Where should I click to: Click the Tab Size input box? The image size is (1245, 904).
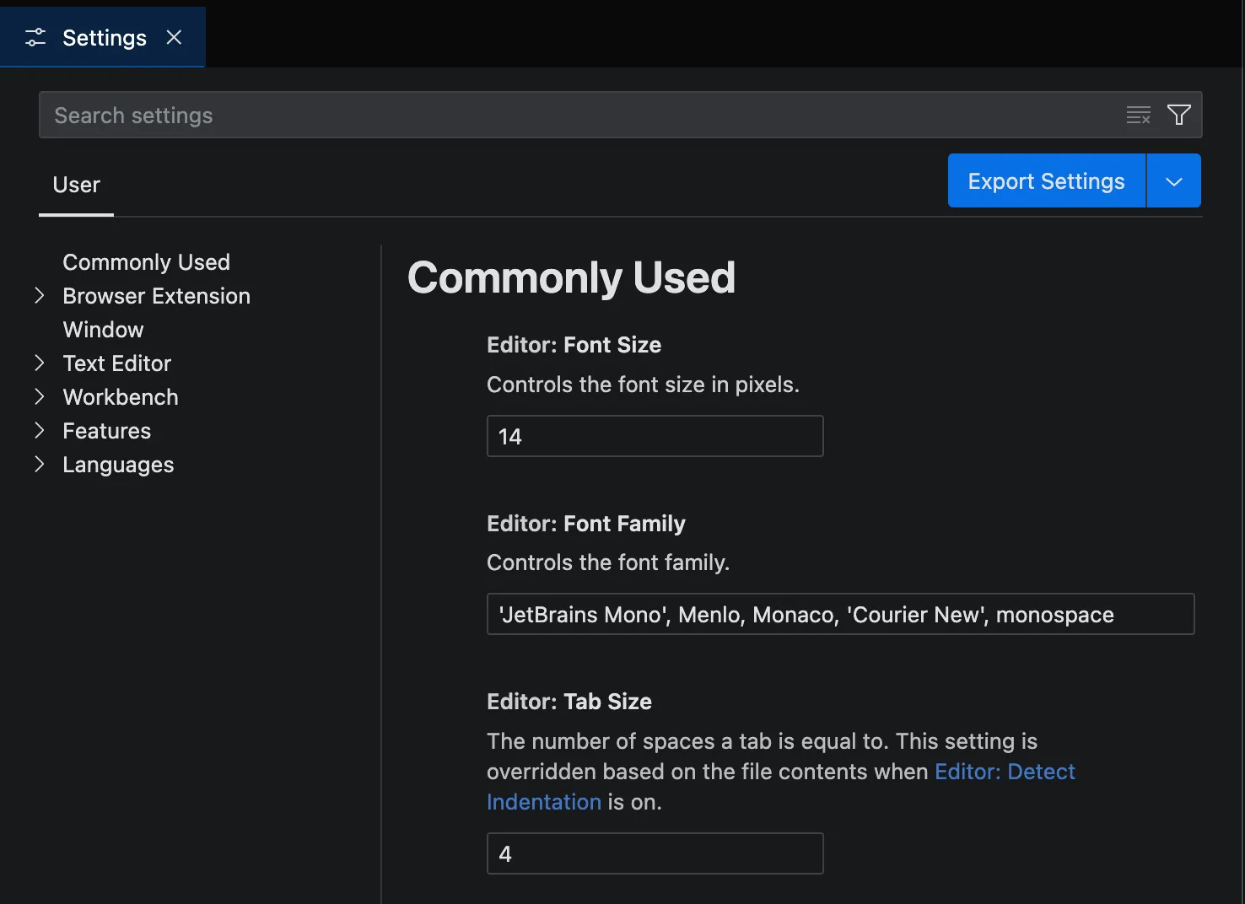[655, 853]
